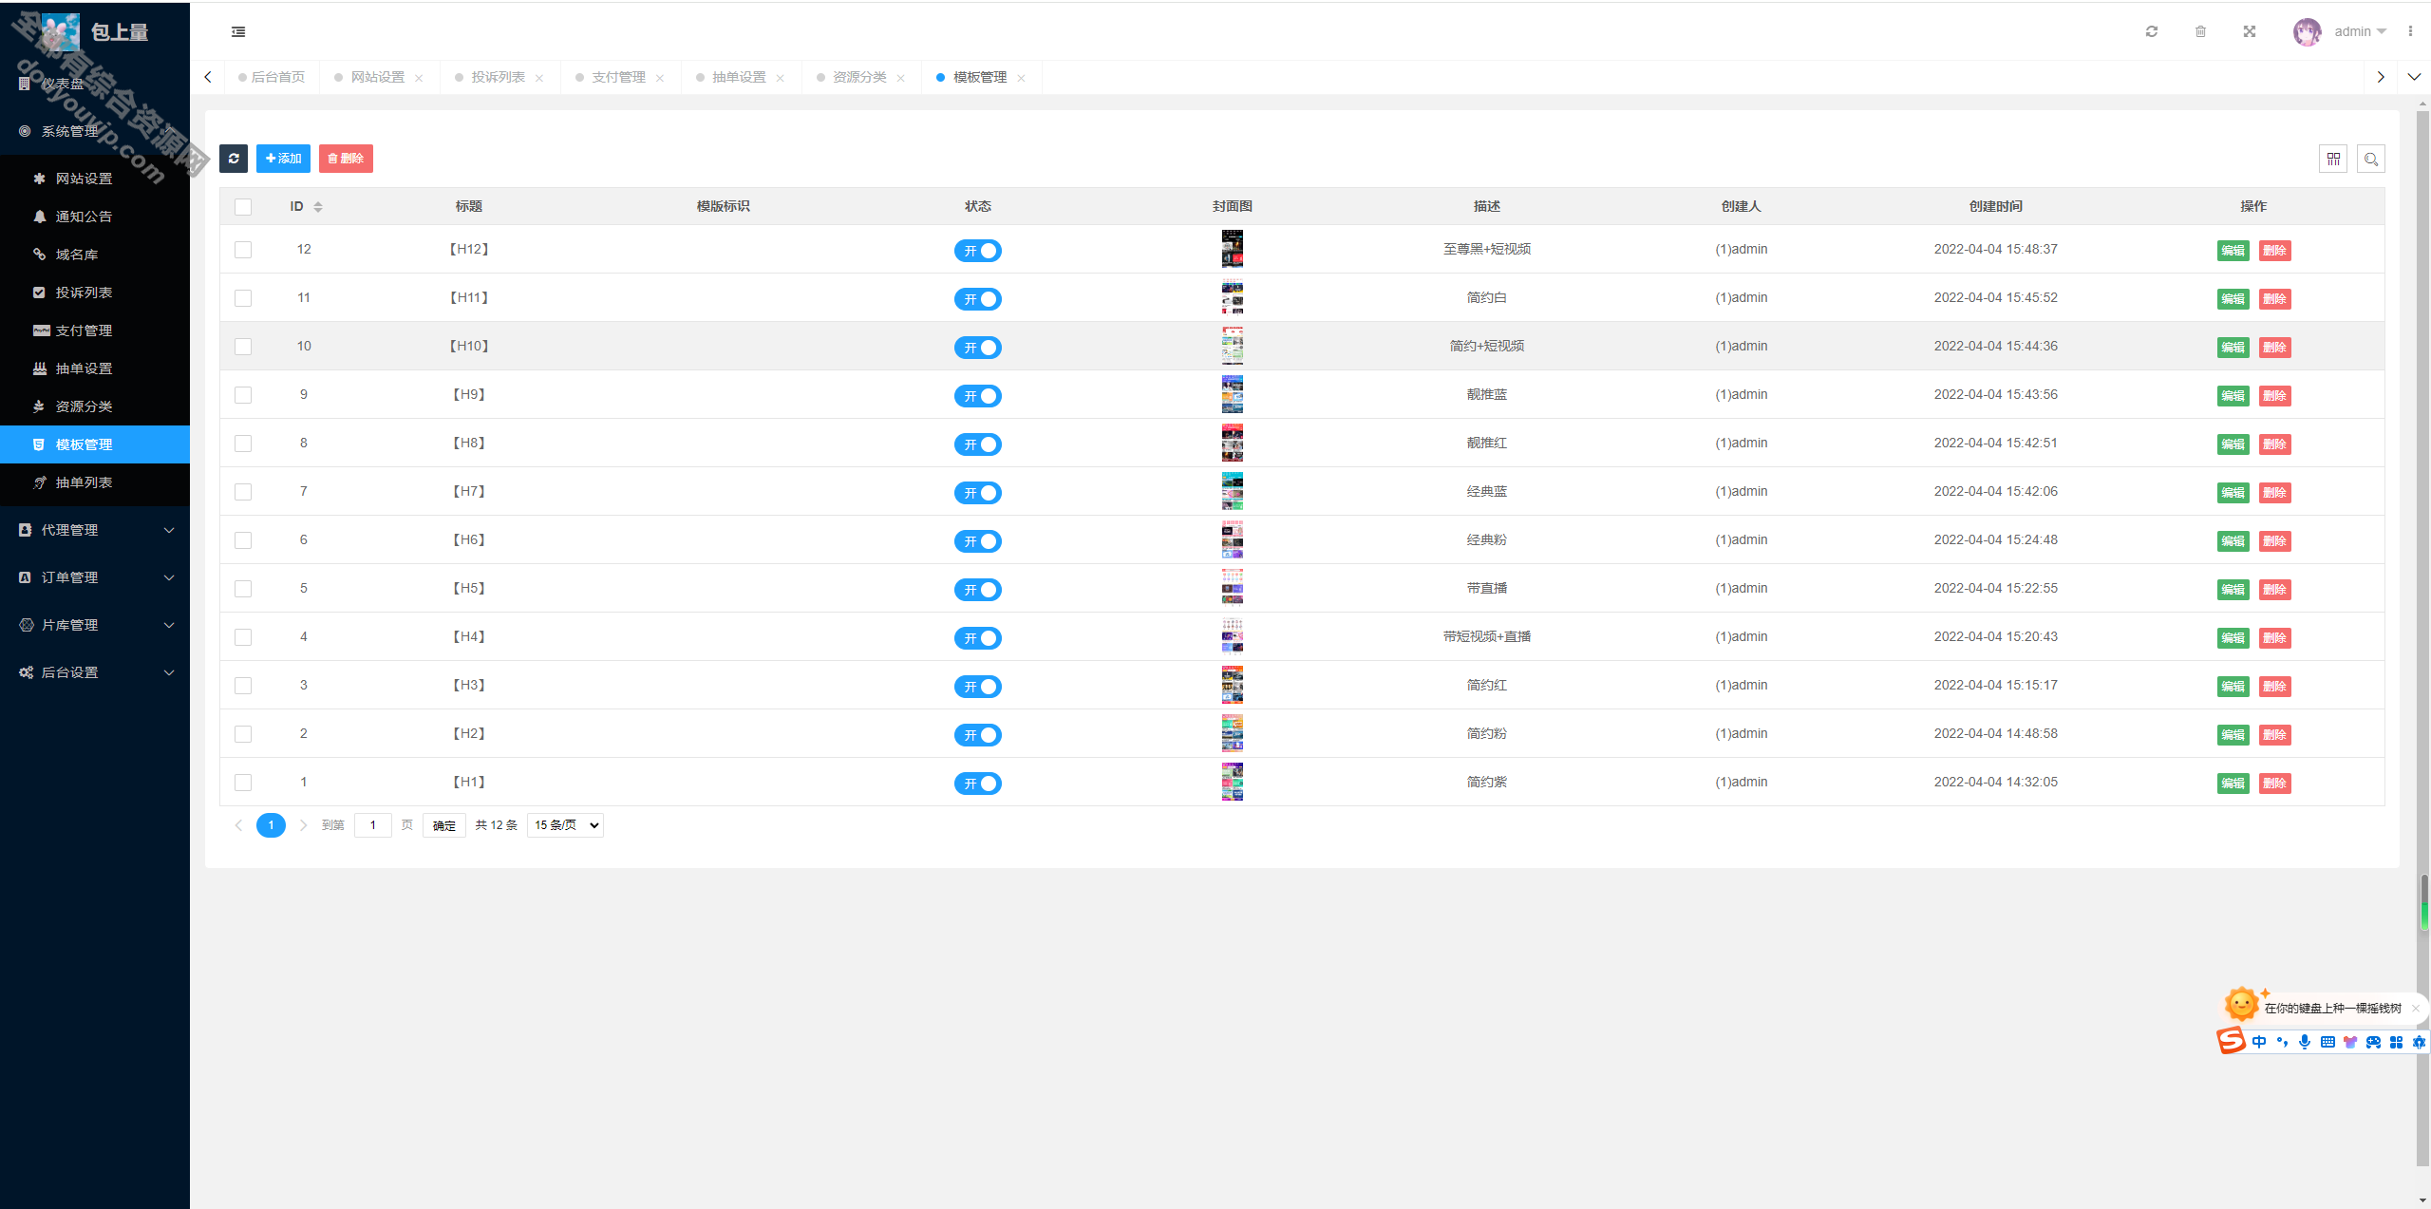Click the blue 添加 button
Image resolution: width=2431 pixels, height=1209 pixels.
pyautogui.click(x=283, y=159)
